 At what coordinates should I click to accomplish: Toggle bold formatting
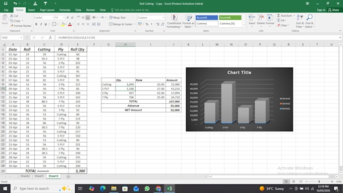[x=36, y=24]
